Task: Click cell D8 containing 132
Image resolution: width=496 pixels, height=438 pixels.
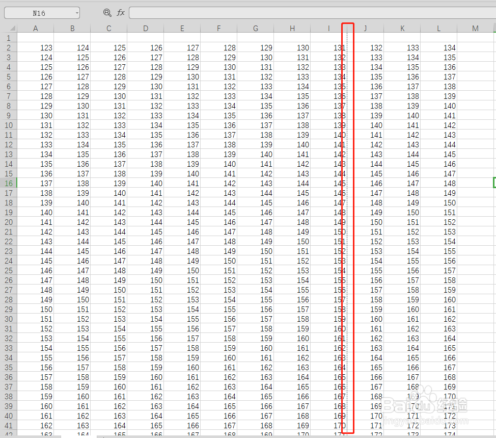Action: [146, 106]
